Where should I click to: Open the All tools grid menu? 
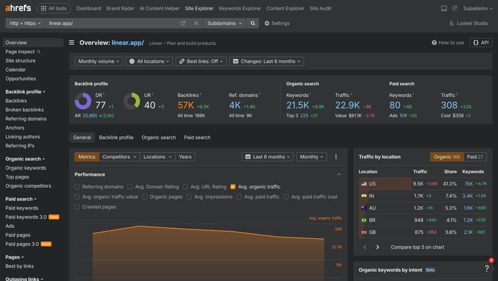click(54, 8)
